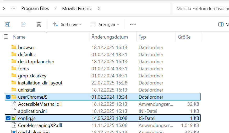This screenshot has width=229, height=133.
Task: Expand chevron after Mozilla Firefox breadcrumb
Action: (99, 8)
